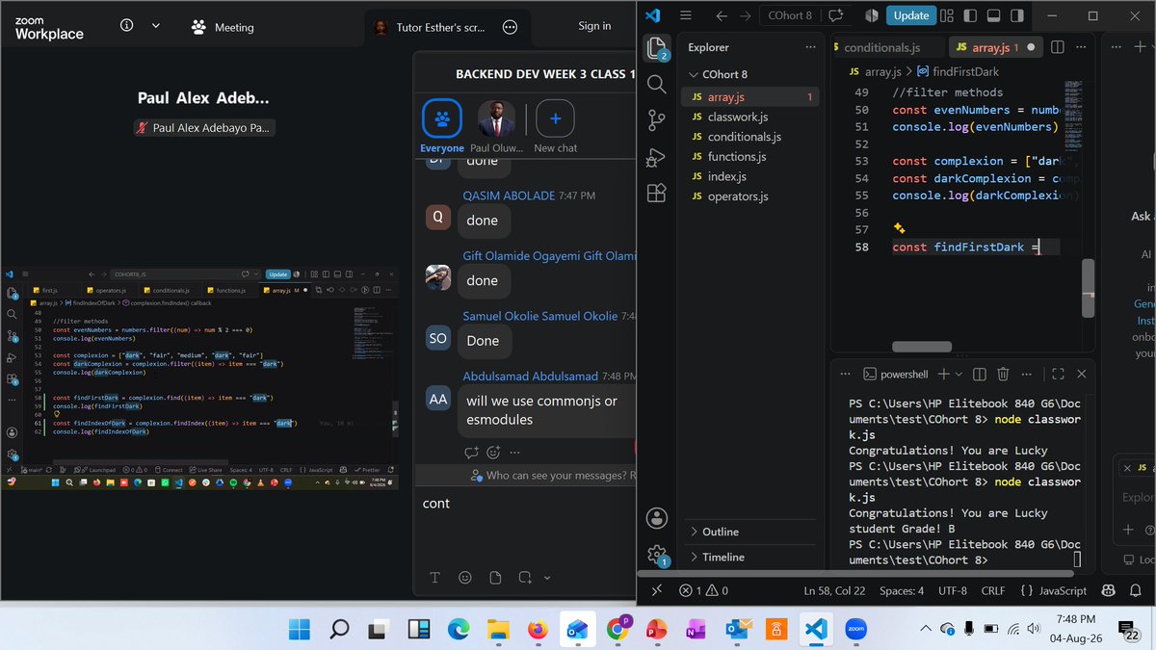
Task: Click Ln 58, Col 22 in status bar
Action: (834, 590)
